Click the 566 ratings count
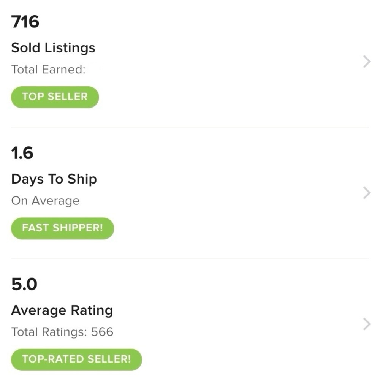The height and width of the screenshot is (380, 380). pos(102,332)
